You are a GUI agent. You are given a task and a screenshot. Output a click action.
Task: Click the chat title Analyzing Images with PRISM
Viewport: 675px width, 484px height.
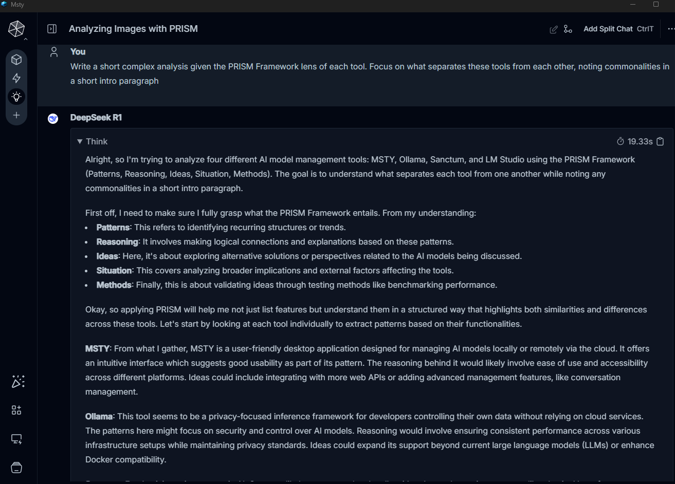click(x=133, y=29)
